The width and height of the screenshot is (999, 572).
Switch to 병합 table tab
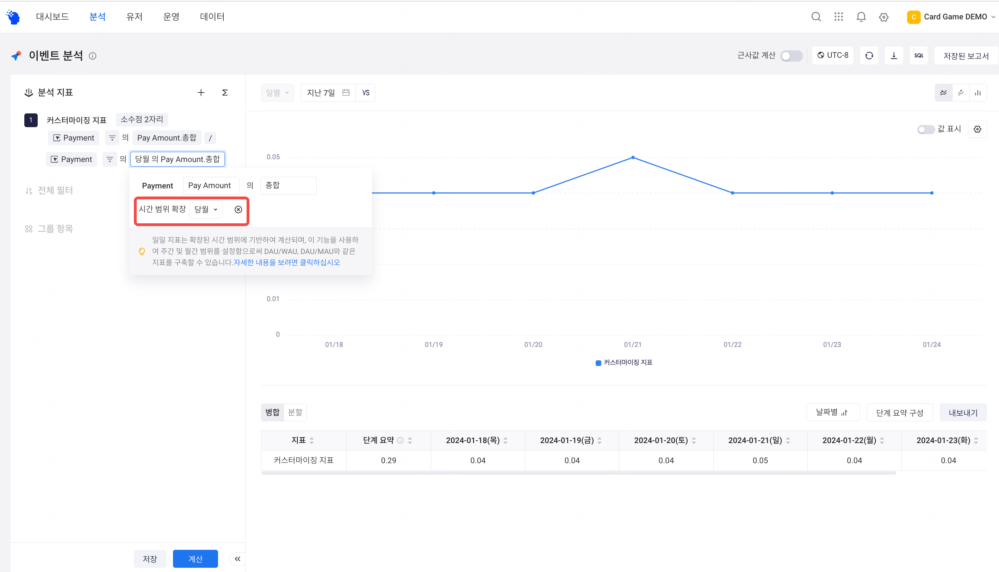tap(272, 412)
